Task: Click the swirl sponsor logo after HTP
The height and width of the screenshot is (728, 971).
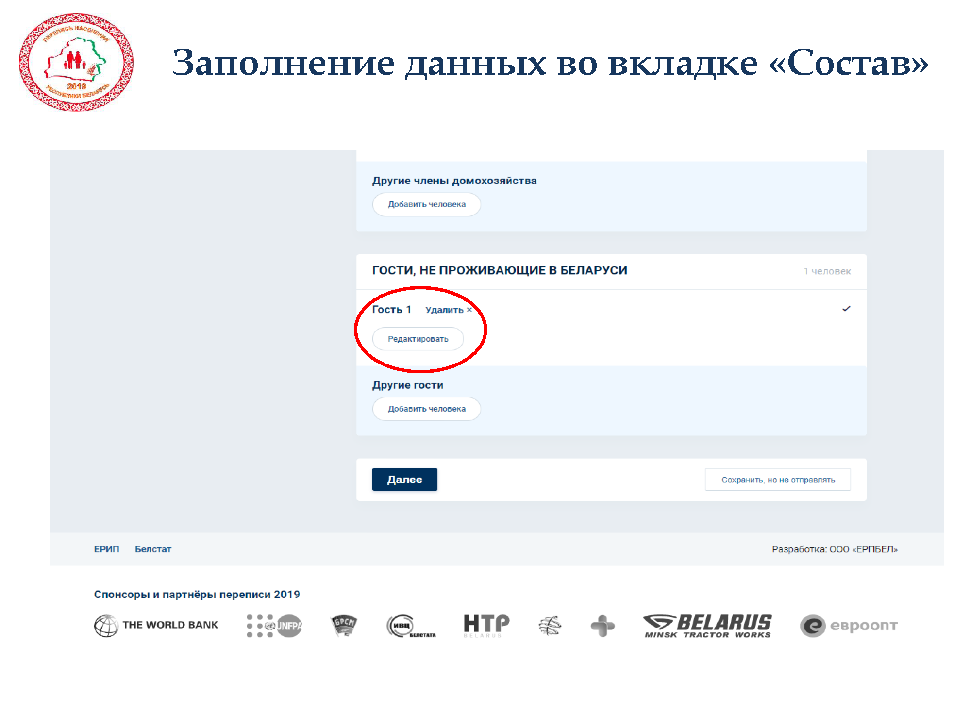Action: pyautogui.click(x=550, y=625)
